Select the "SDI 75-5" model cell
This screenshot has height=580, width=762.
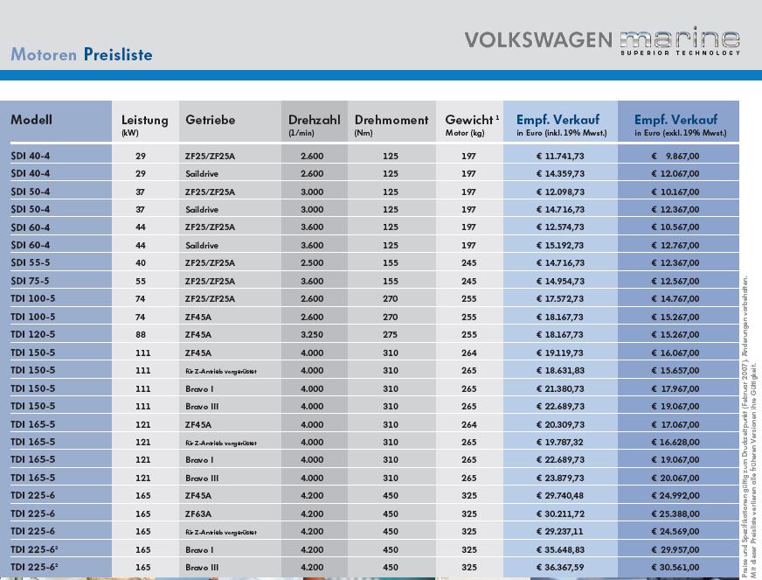[x=30, y=281]
